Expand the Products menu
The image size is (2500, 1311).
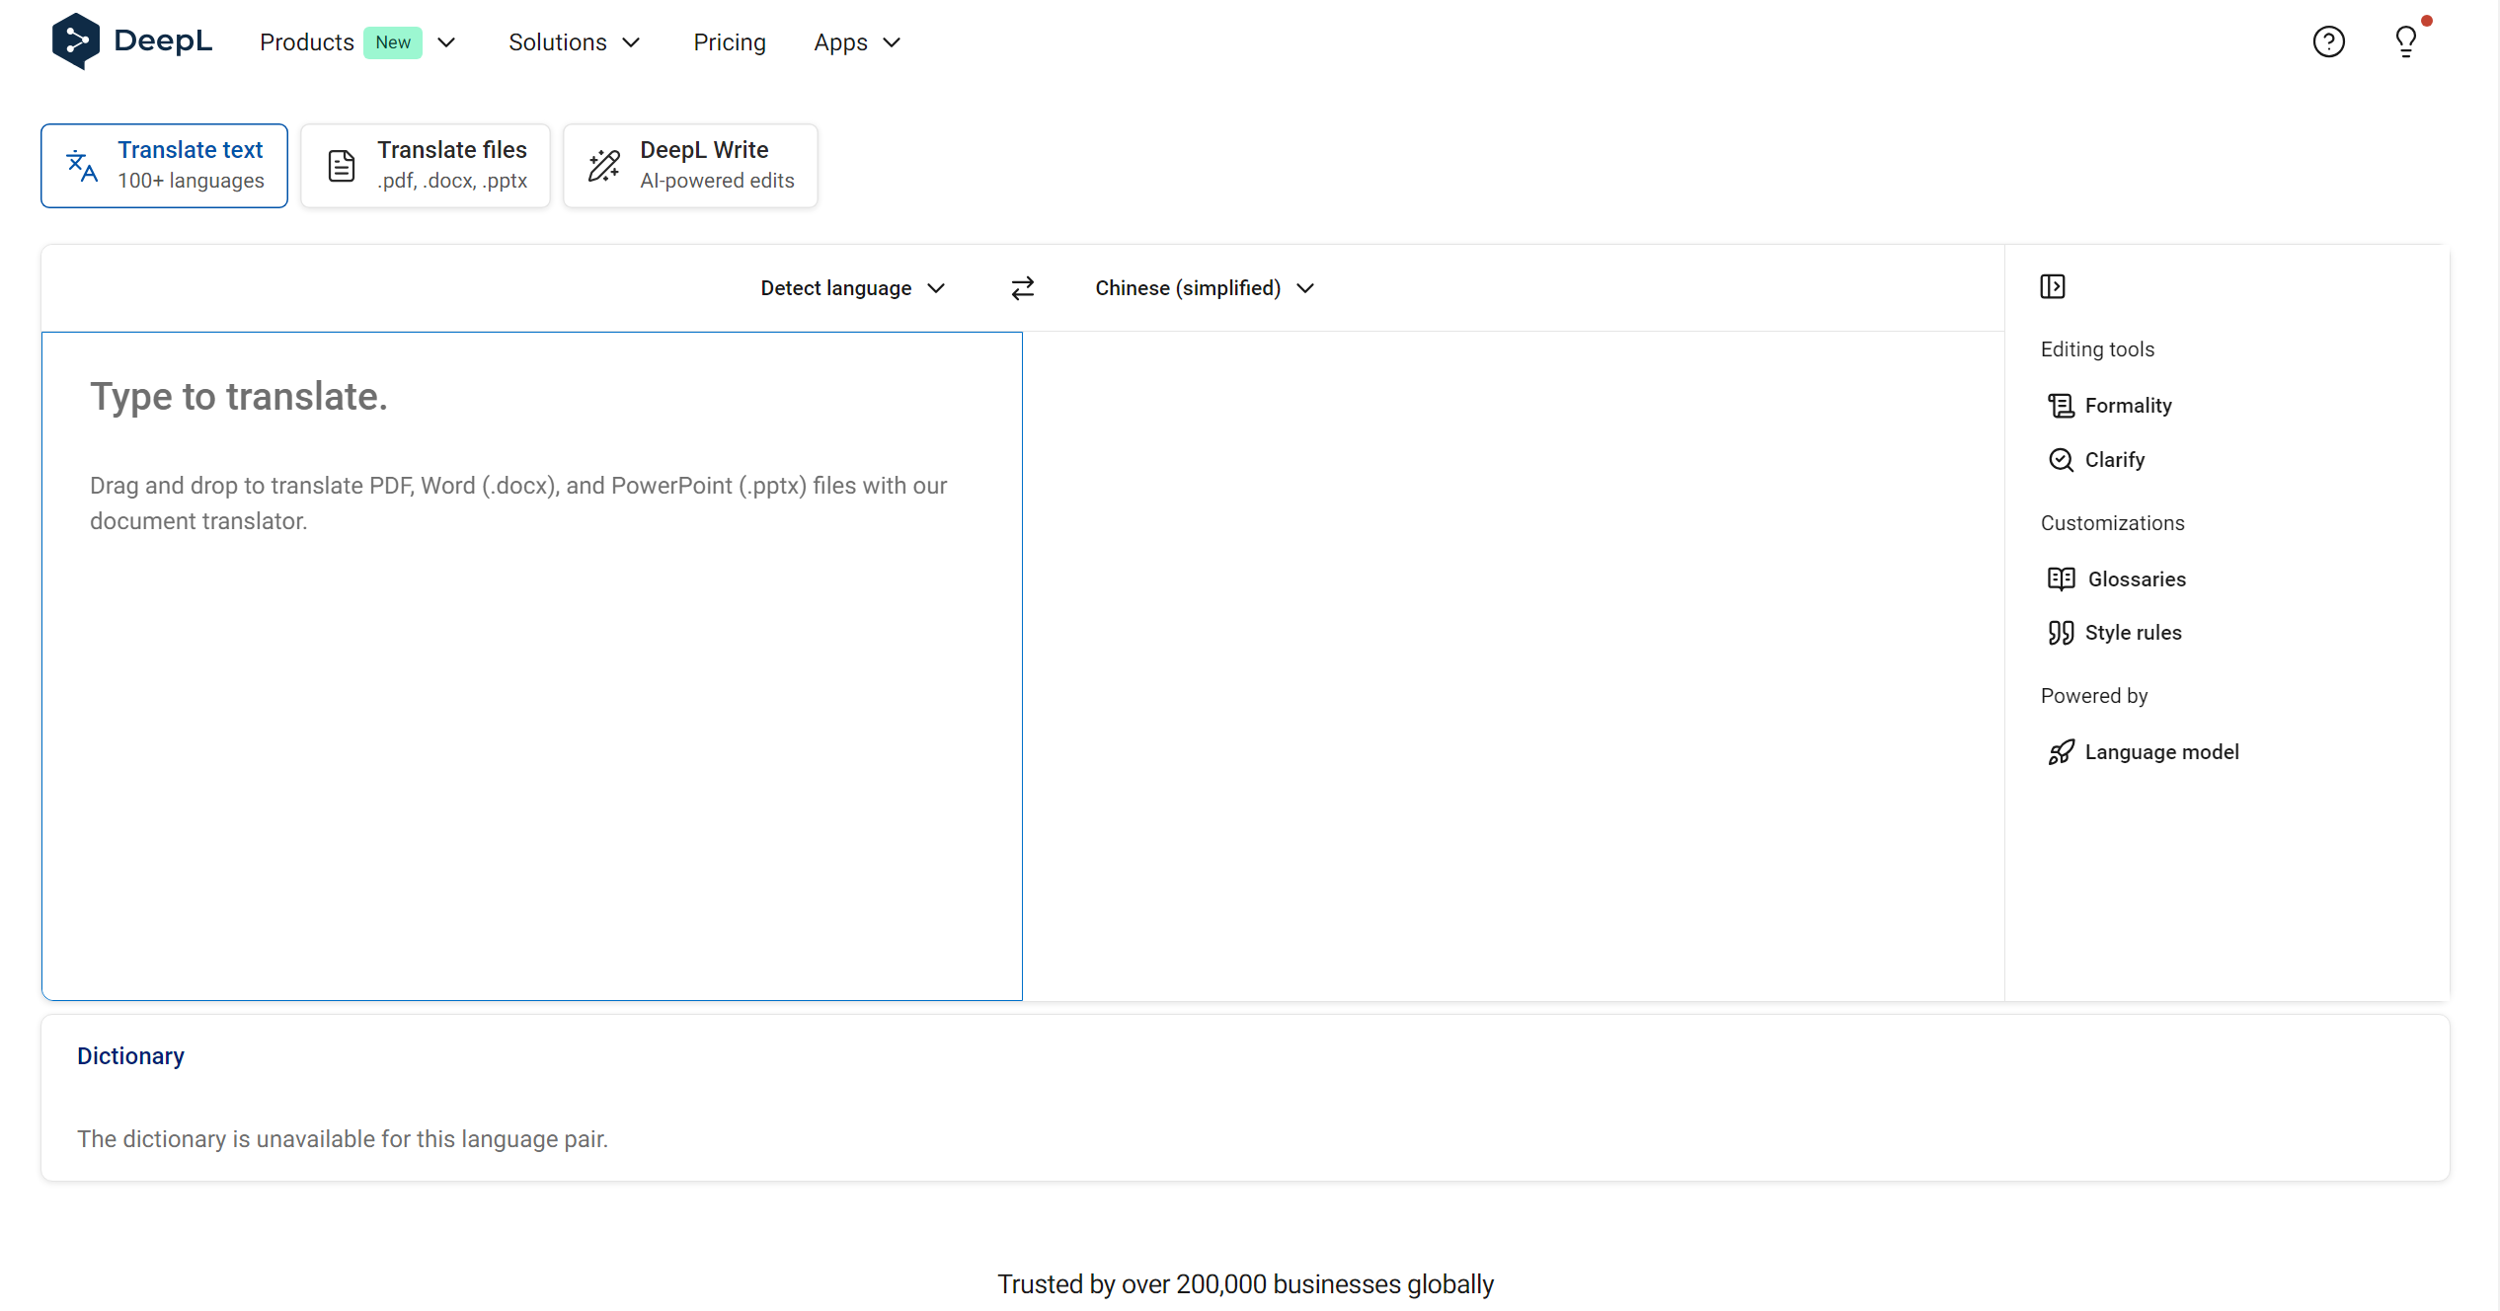pos(356,42)
